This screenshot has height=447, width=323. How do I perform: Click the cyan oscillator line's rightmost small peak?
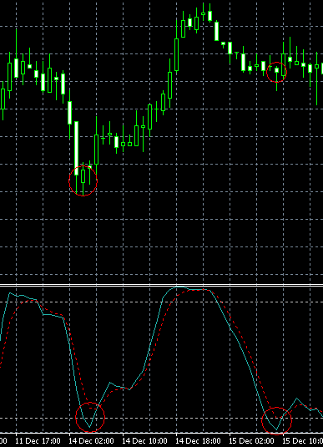click(x=297, y=399)
